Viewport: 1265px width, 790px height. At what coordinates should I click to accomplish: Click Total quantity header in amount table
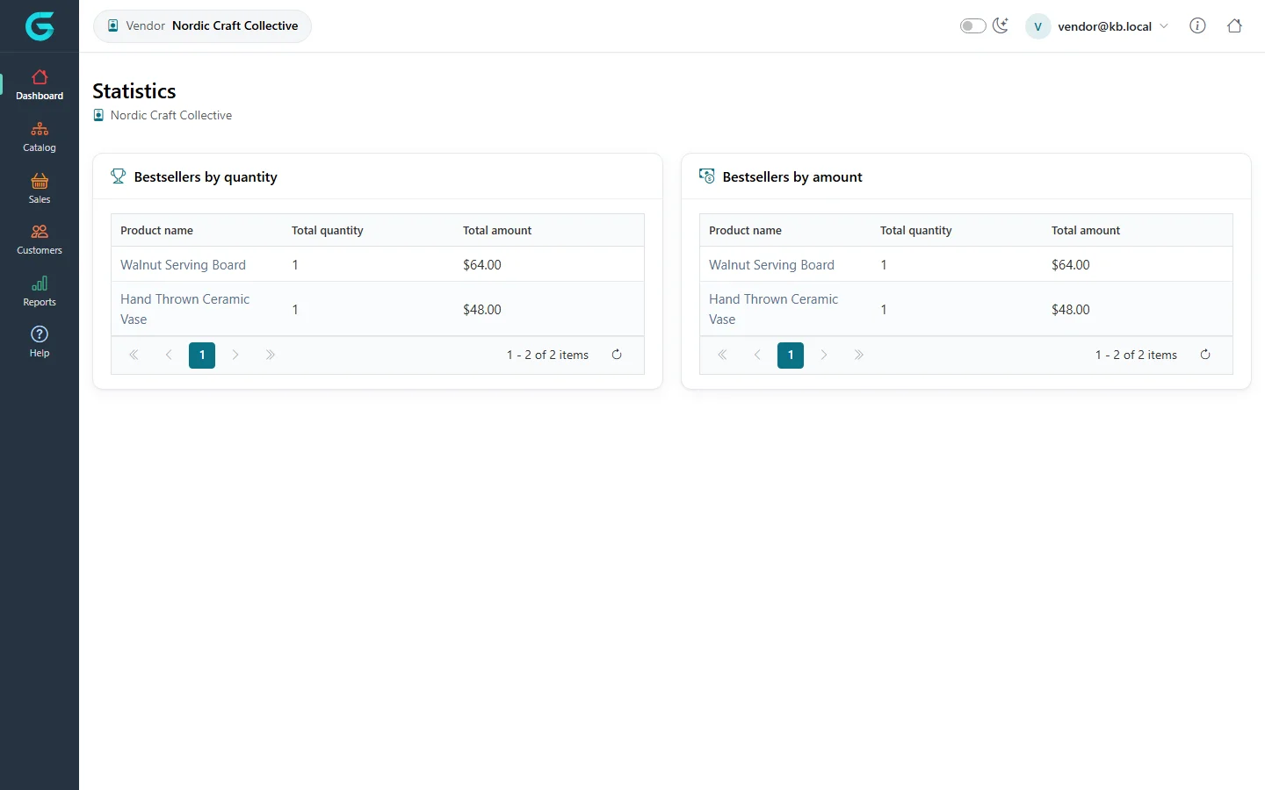tap(915, 230)
